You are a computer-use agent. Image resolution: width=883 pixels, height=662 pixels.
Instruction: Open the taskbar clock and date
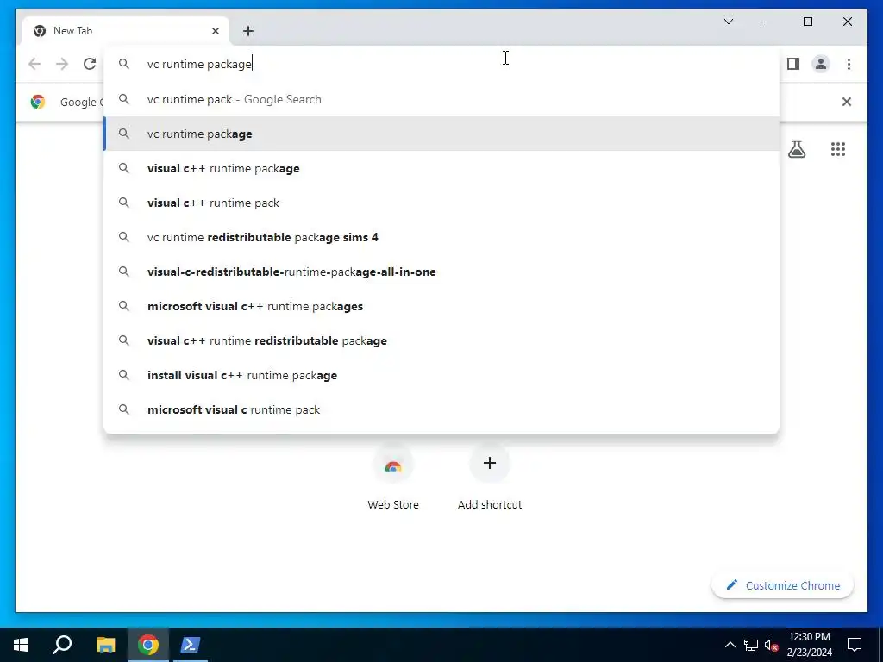tap(810, 645)
